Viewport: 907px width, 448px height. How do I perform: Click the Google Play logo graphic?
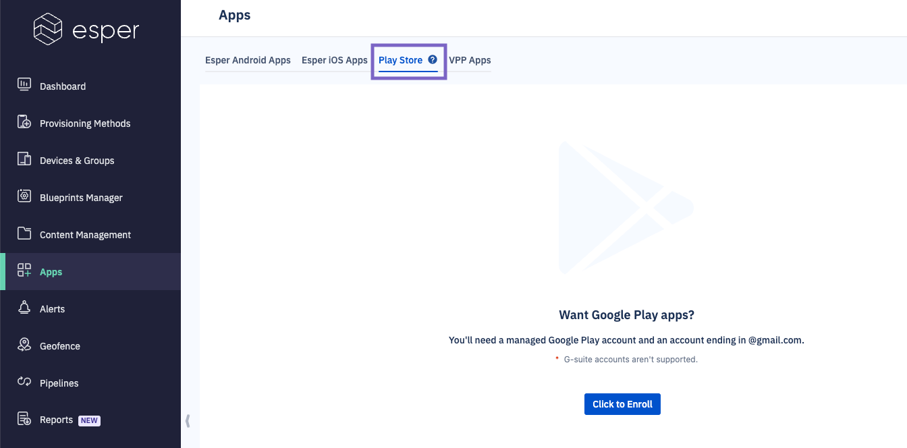click(626, 208)
